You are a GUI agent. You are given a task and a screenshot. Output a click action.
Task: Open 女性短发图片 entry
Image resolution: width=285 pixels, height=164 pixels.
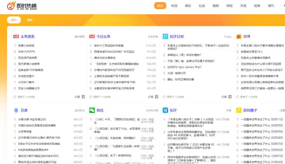(x=26, y=76)
